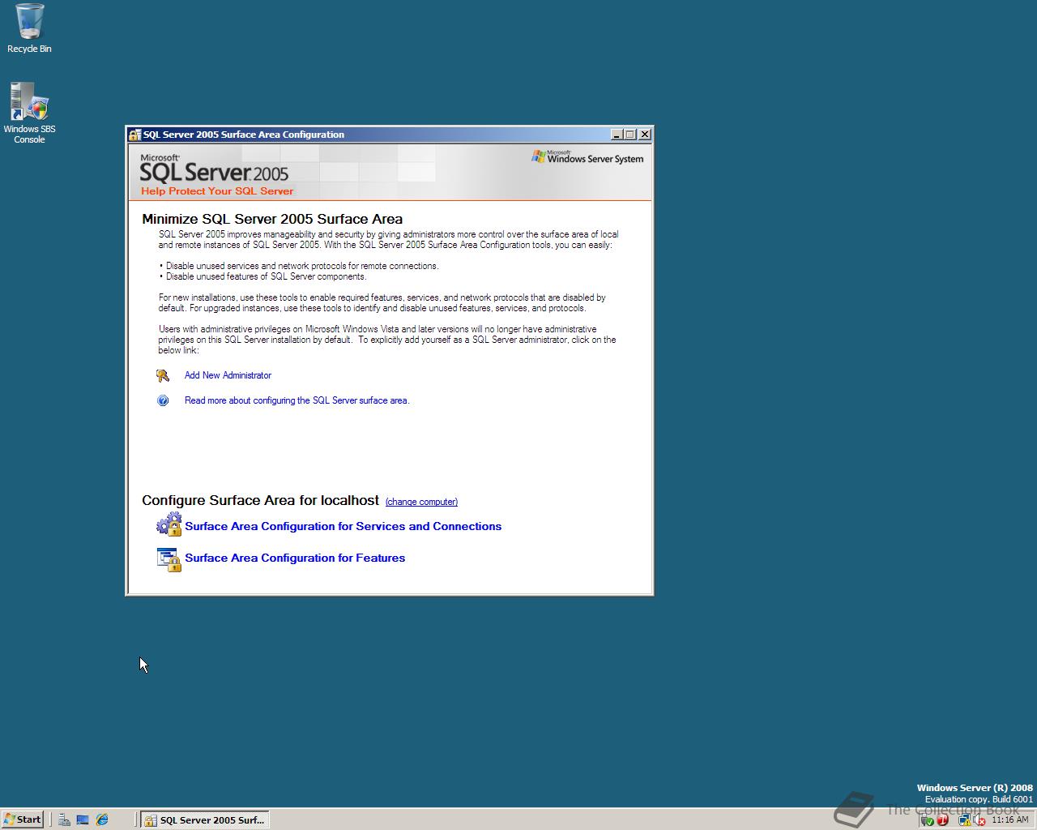Click the Services and Connections gear icon
1037x830 pixels.
[x=169, y=524]
